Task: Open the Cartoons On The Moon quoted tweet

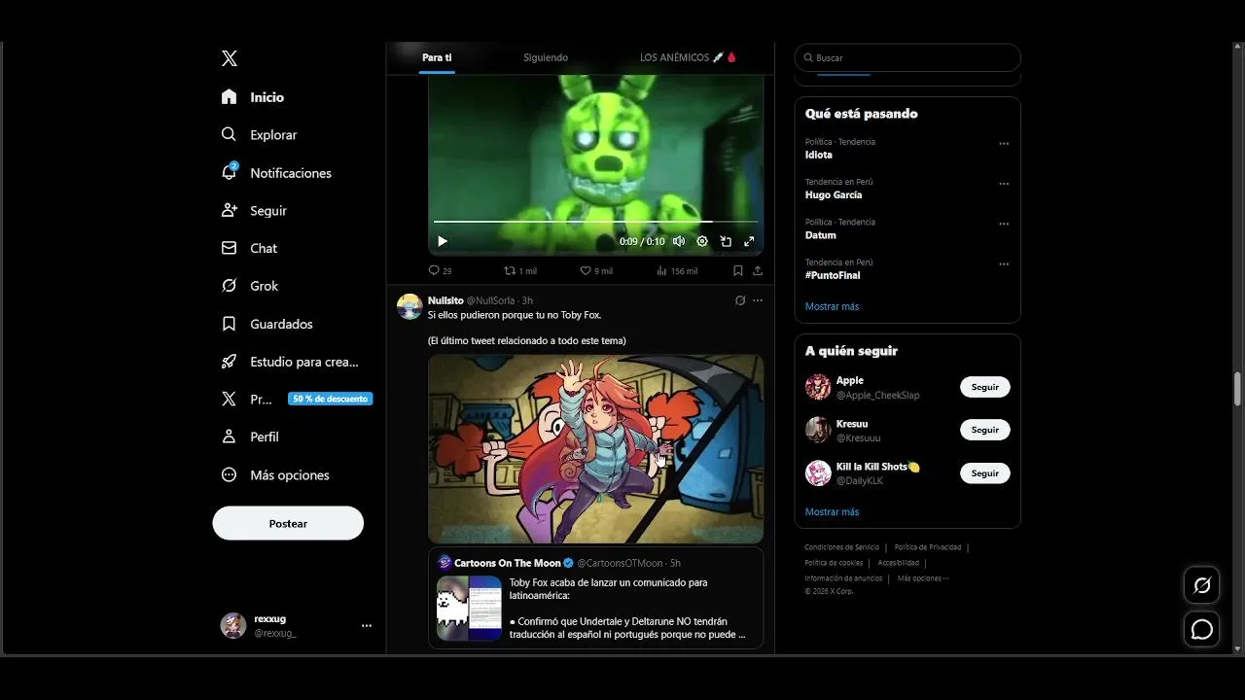Action: (x=596, y=597)
